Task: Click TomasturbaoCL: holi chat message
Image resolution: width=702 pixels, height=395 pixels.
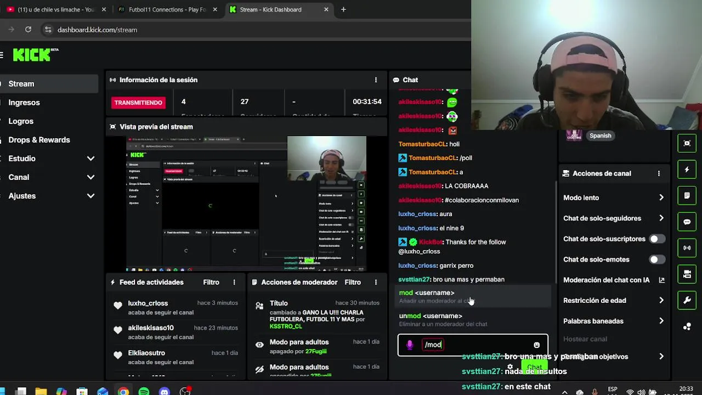Action: tap(429, 144)
